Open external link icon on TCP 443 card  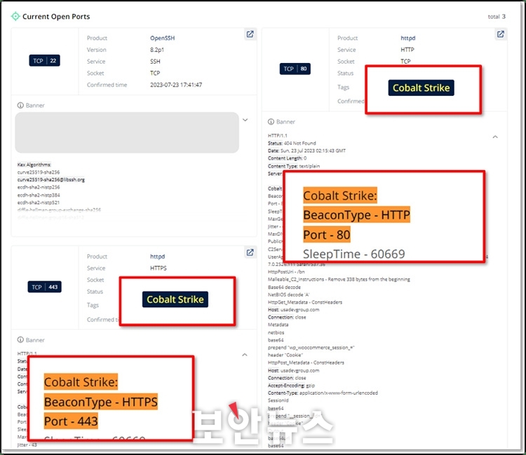point(250,253)
